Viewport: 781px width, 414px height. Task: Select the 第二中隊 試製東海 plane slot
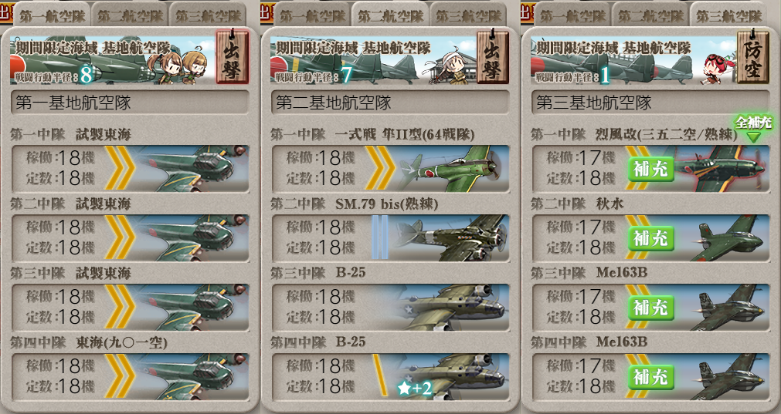point(130,238)
